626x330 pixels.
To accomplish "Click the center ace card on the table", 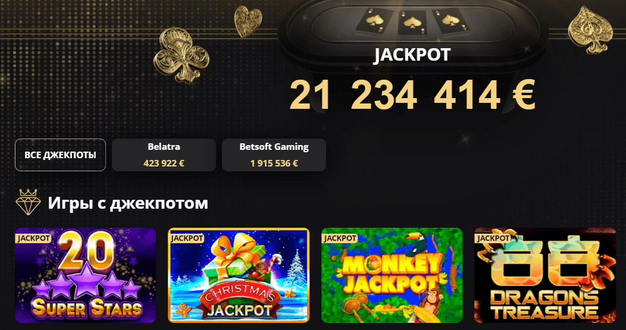I will pos(412,23).
